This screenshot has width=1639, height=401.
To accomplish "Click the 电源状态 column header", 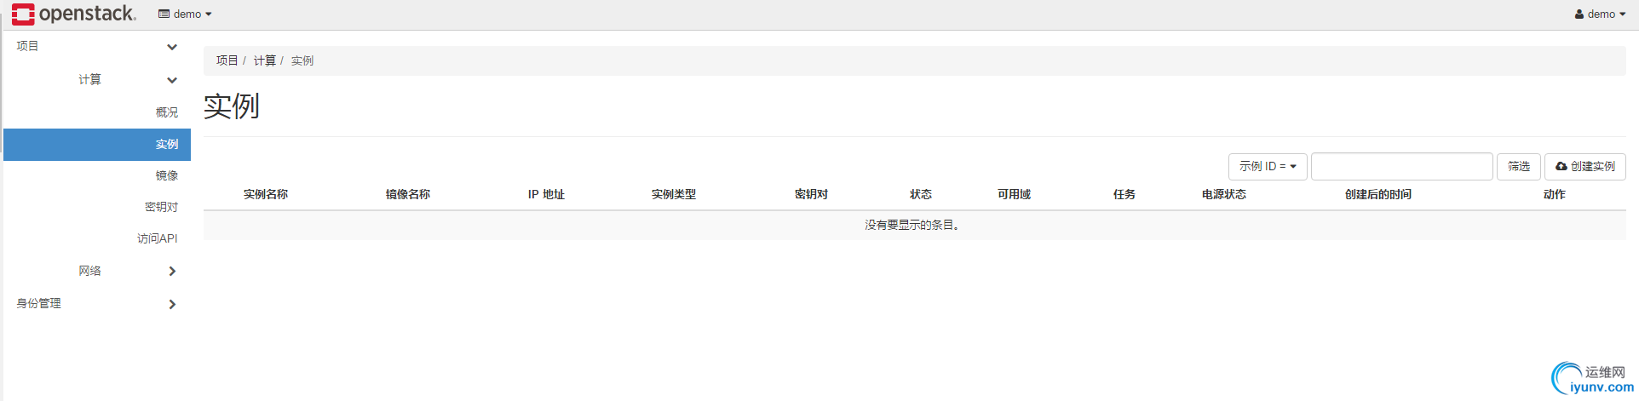I will [x=1224, y=194].
